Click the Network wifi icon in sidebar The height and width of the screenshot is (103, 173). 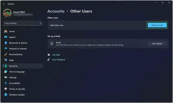[6, 49]
